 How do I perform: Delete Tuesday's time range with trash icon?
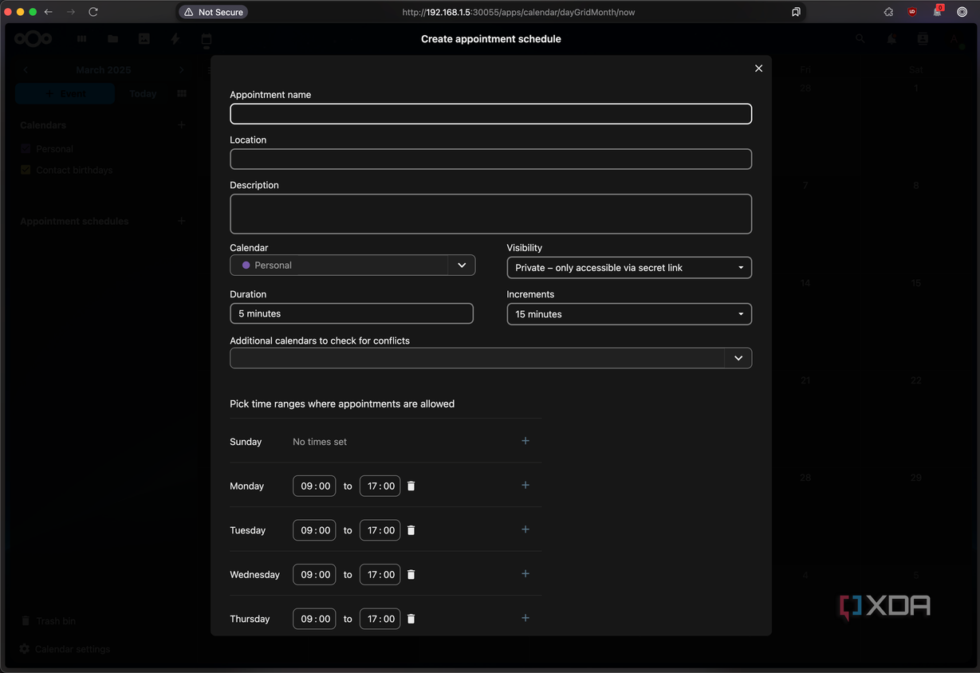pos(411,530)
